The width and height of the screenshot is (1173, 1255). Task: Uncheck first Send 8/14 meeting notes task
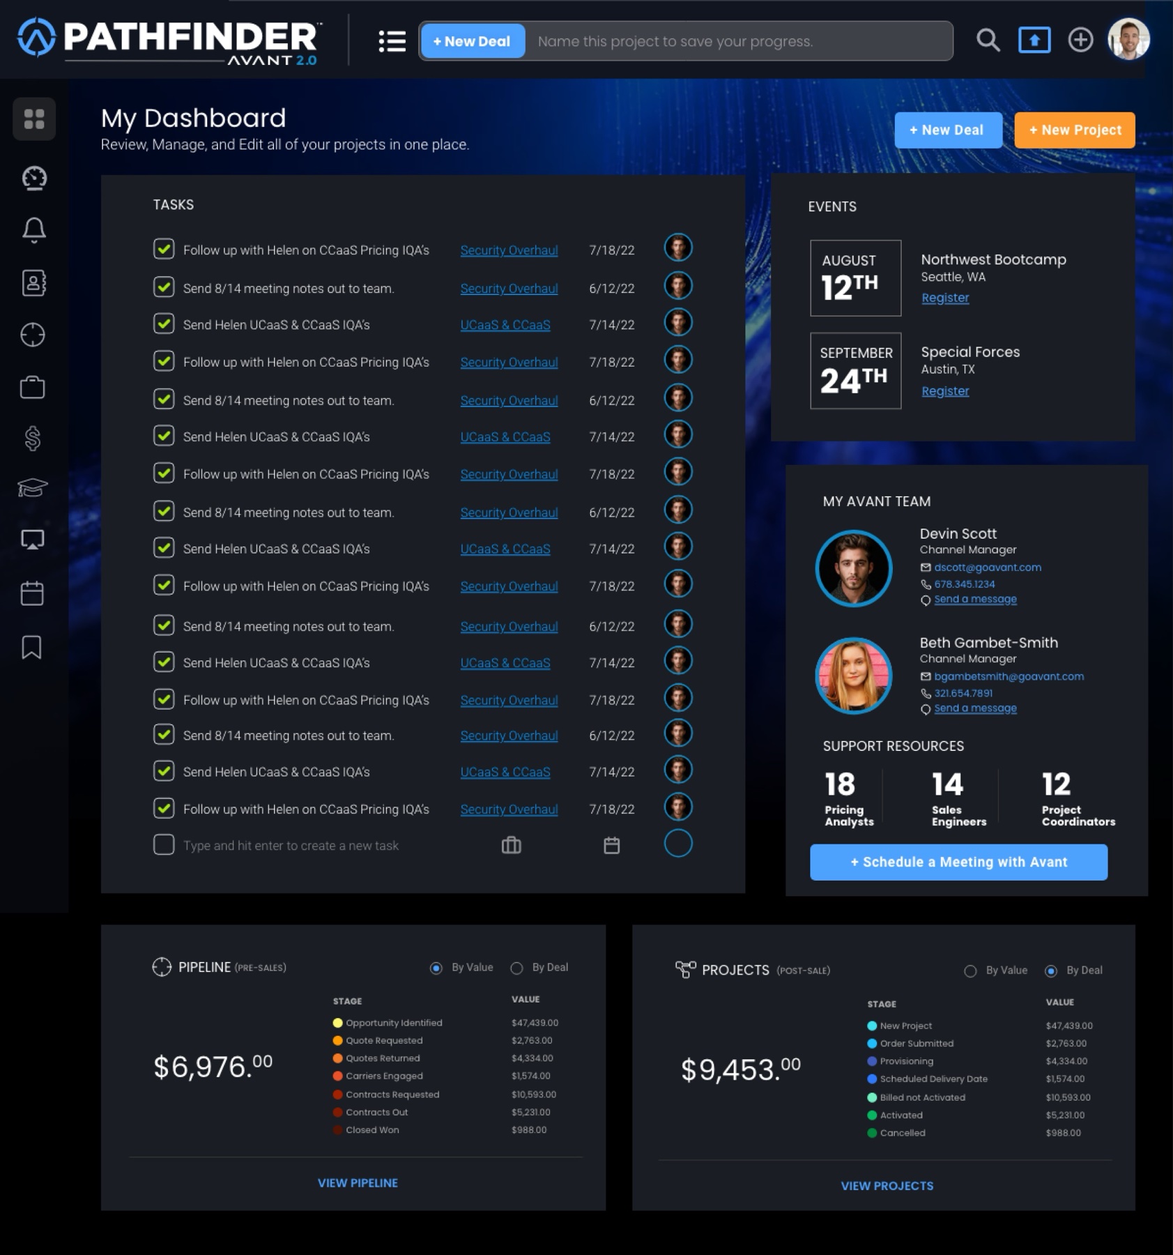tap(164, 287)
